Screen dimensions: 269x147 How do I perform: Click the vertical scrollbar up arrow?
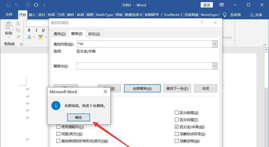coord(266,50)
